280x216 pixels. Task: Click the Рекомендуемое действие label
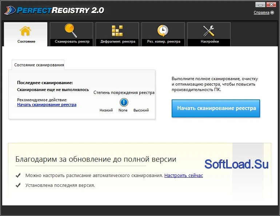click(x=42, y=100)
